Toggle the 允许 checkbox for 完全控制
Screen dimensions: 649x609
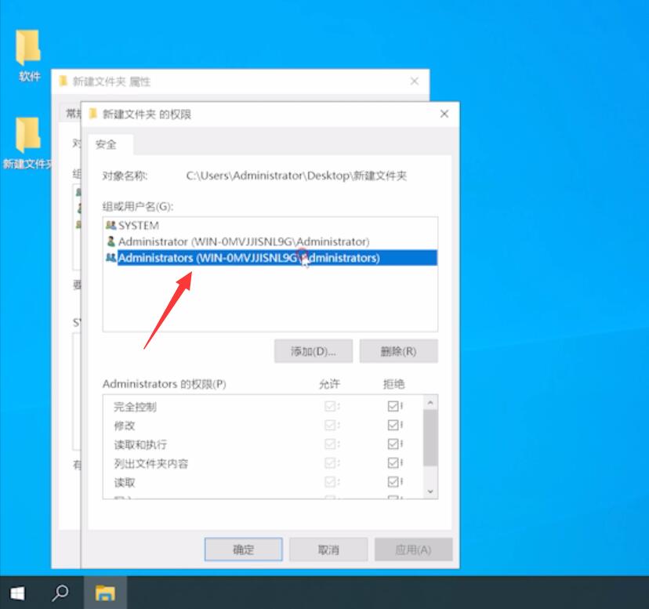pyautogui.click(x=330, y=406)
